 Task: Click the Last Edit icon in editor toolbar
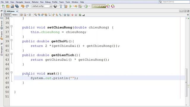tap(21, 15)
